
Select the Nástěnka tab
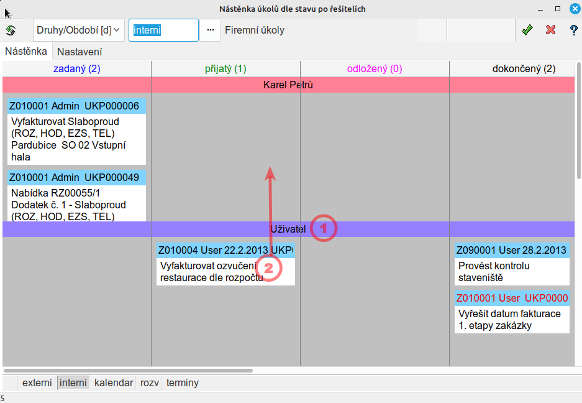pos(26,52)
